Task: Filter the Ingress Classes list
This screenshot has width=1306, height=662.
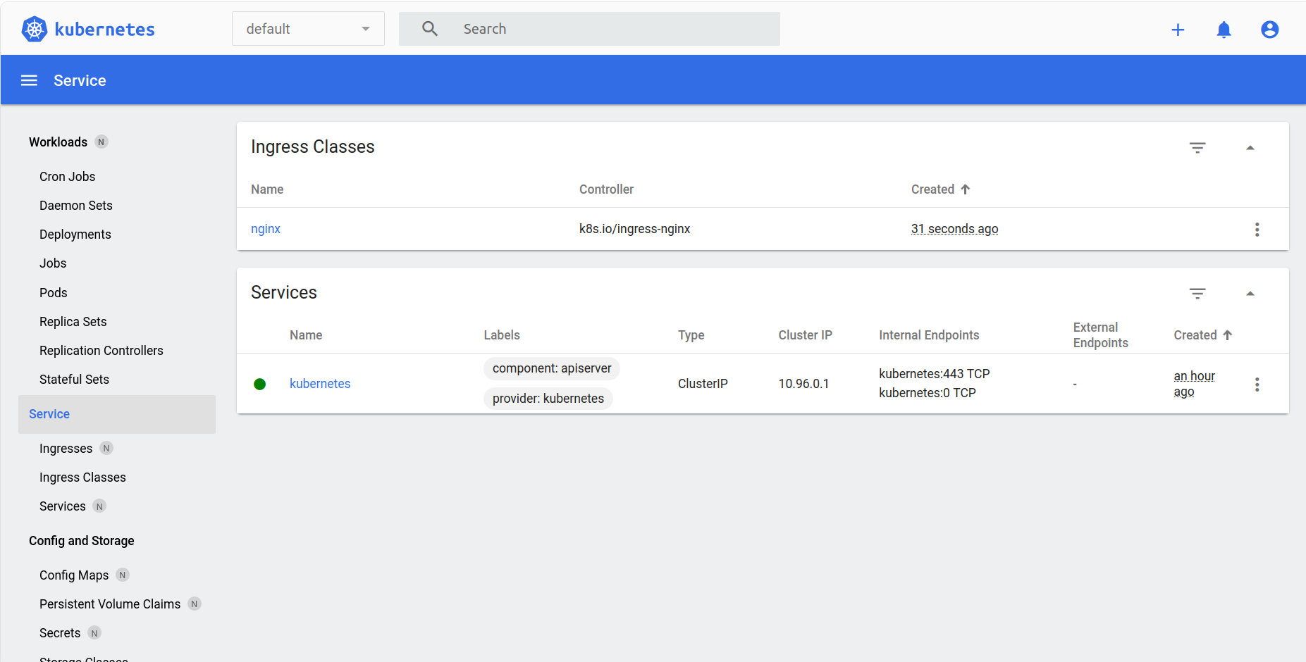Action: tap(1197, 148)
